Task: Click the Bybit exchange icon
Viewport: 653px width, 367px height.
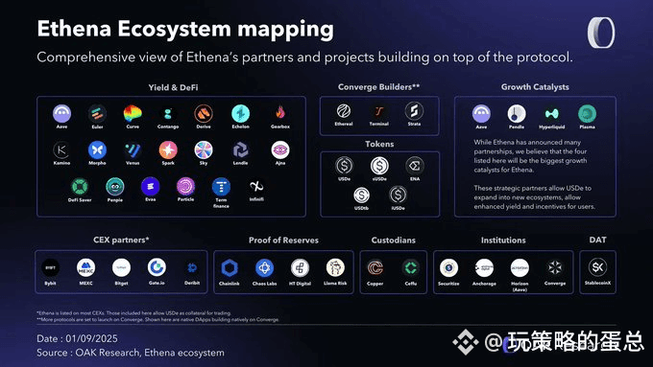Action: click(x=50, y=268)
